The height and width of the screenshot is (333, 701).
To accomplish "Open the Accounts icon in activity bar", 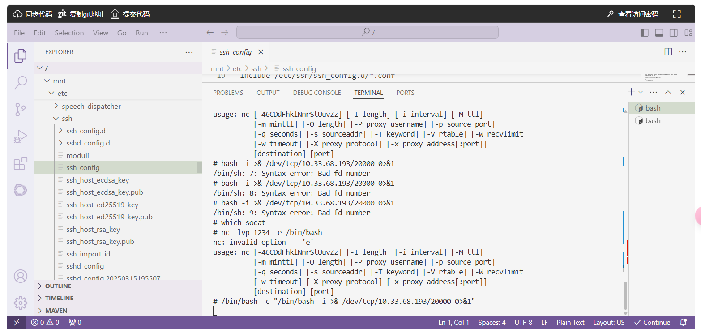I will [21, 276].
